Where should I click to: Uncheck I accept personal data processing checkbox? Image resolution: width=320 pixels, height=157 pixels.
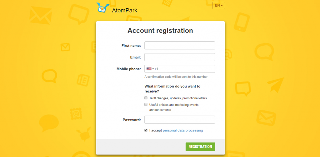click(x=146, y=130)
